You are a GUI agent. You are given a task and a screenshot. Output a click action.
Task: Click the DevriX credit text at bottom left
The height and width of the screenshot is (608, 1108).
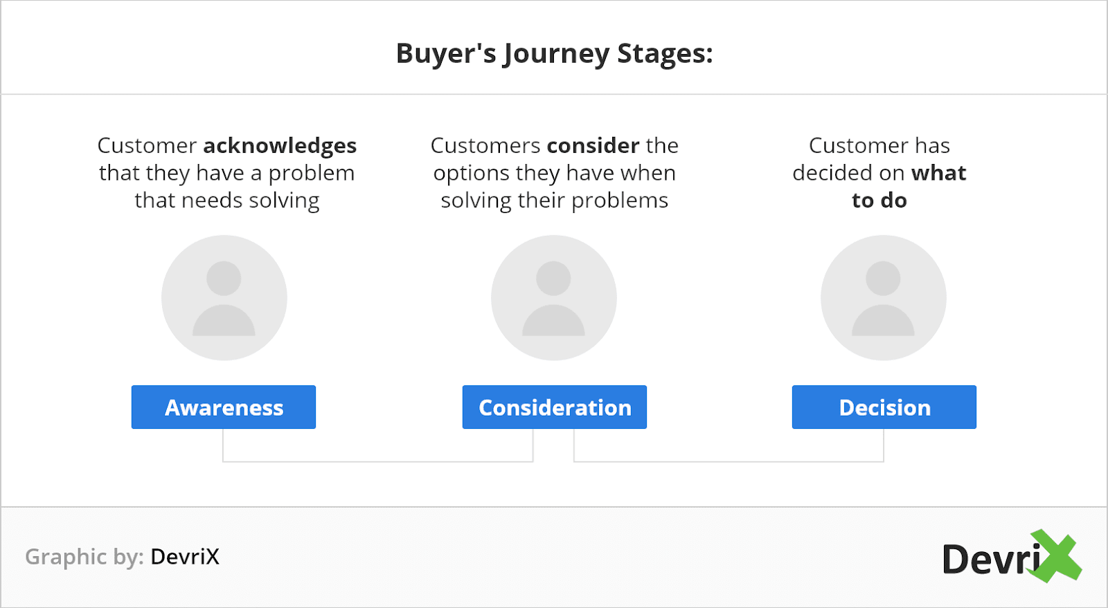coord(185,556)
